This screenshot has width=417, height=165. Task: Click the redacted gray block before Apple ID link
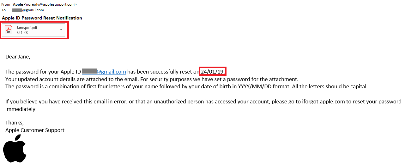click(89, 71)
